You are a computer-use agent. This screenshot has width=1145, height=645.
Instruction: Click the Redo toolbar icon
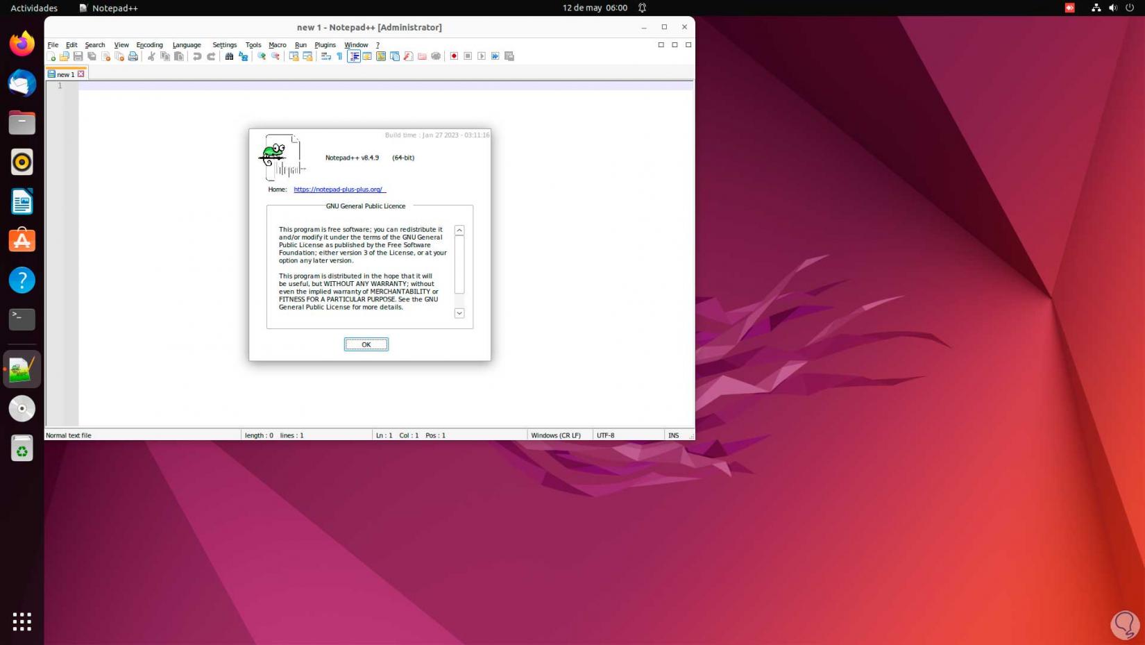click(x=211, y=56)
